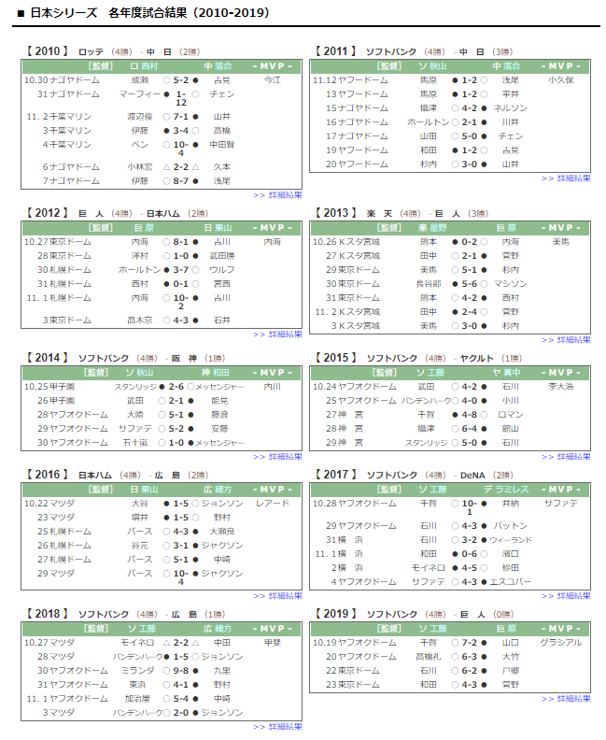Open the 詳細結果 link below the 2017 table
This screenshot has width=606, height=740.
(567, 595)
